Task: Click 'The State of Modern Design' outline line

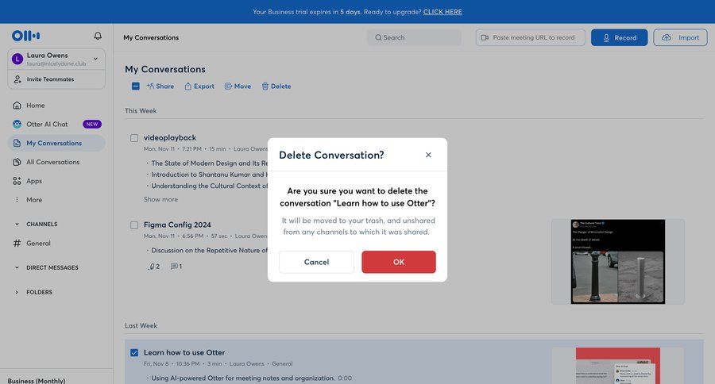Action: 209,163
